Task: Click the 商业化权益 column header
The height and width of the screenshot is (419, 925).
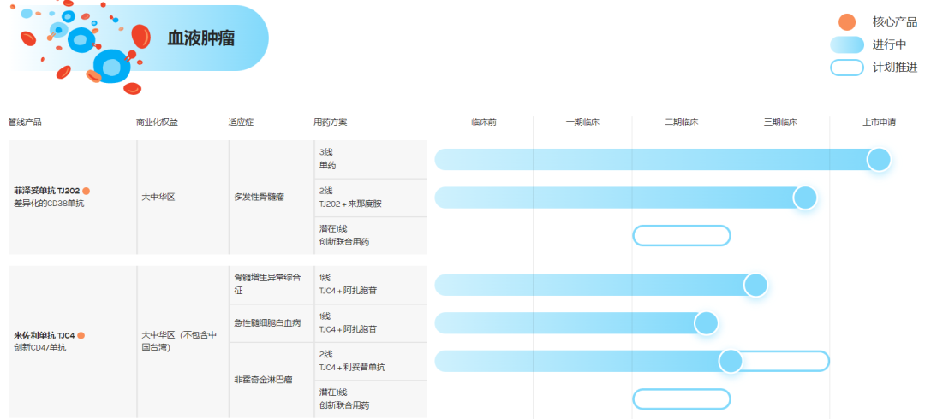Action: pyautogui.click(x=157, y=122)
